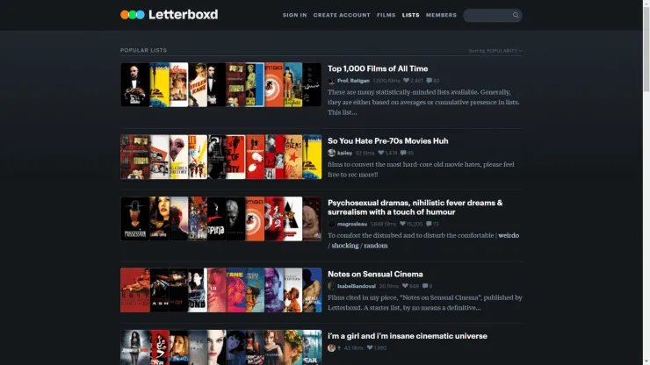Viewport: 650px width, 365px height.
Task: Open the 'weirdo' tag link
Action: 510,235
